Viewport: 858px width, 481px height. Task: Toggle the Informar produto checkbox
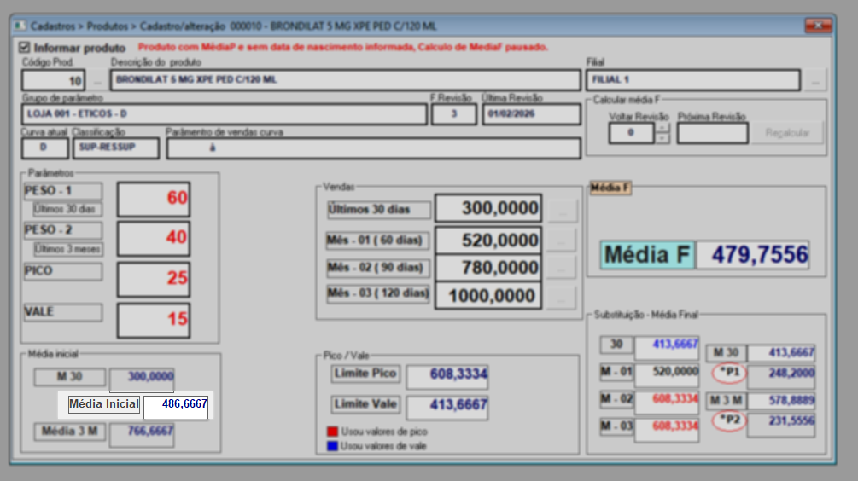tap(24, 48)
